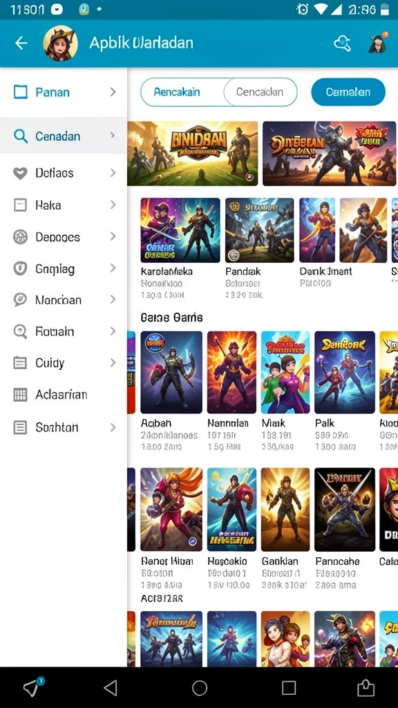This screenshot has height=708, width=398.
Task: Click the blue Camelen button
Action: tap(348, 92)
